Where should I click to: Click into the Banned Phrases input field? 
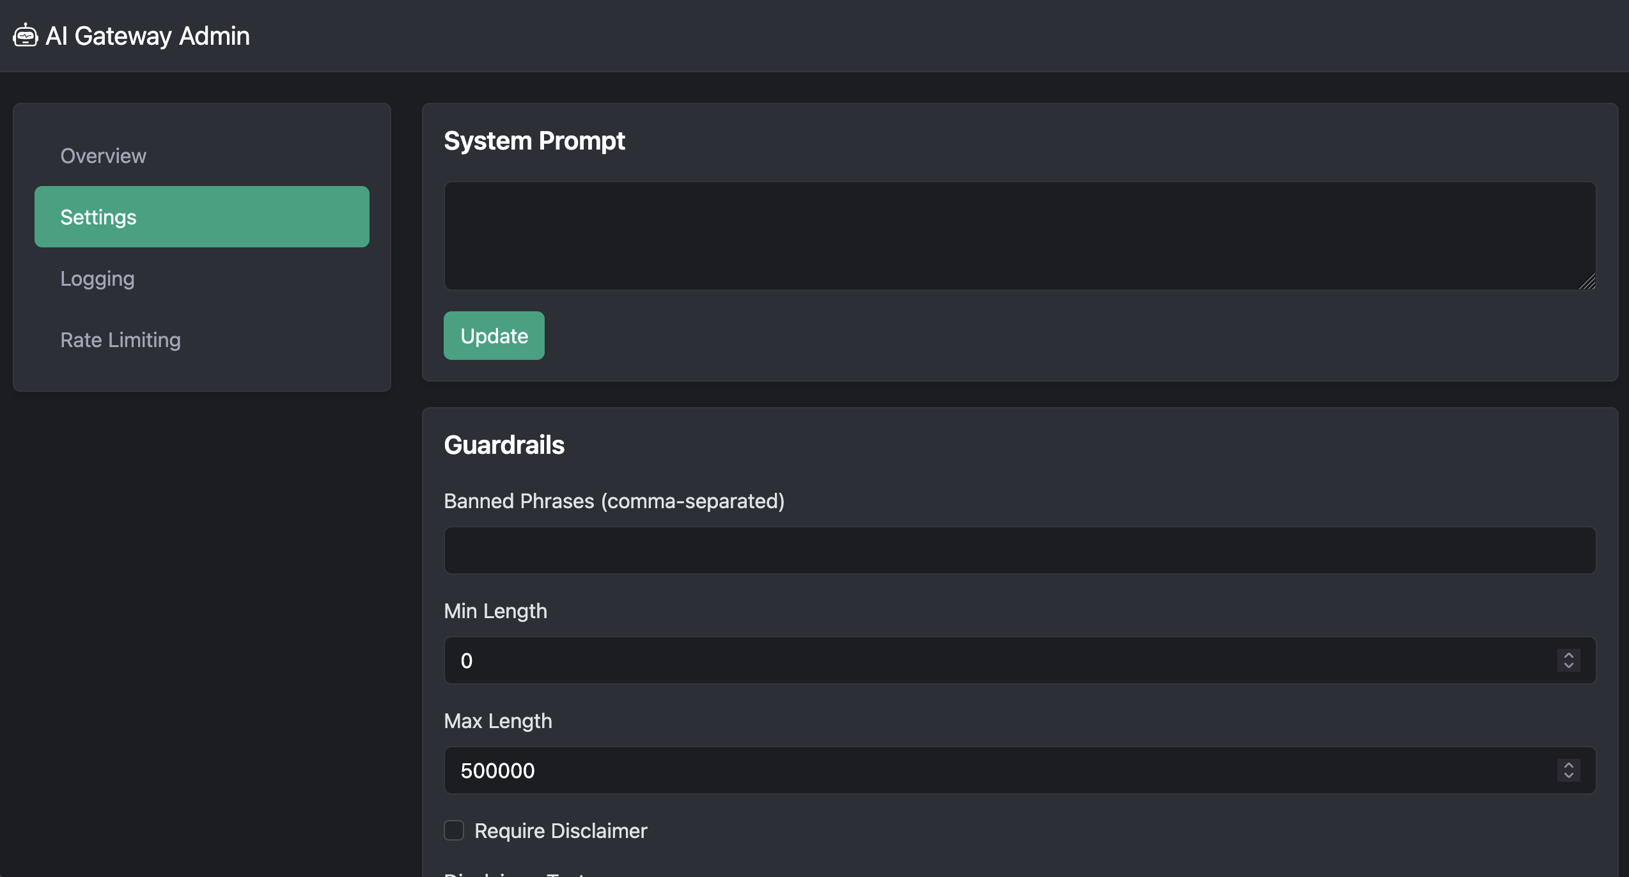tap(1019, 550)
